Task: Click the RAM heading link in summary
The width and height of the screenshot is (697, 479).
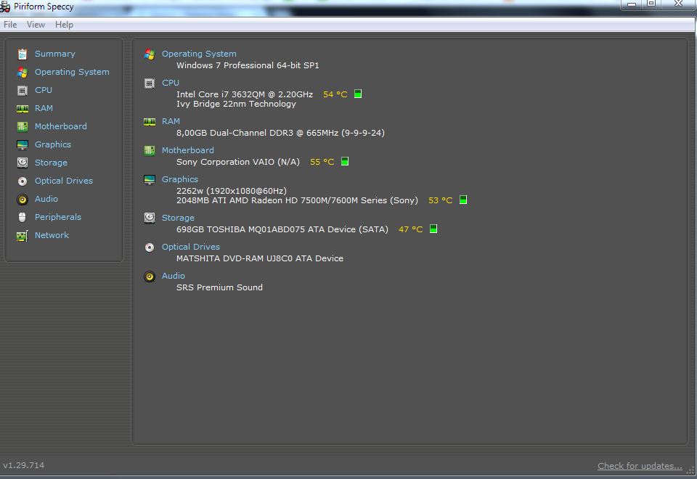Action: [x=171, y=121]
